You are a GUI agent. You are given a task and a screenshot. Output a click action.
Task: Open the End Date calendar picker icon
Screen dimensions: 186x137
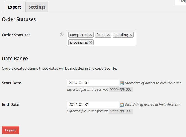click(x=122, y=105)
